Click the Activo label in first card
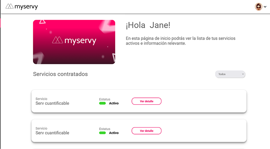This screenshot has height=149, width=270. click(114, 103)
